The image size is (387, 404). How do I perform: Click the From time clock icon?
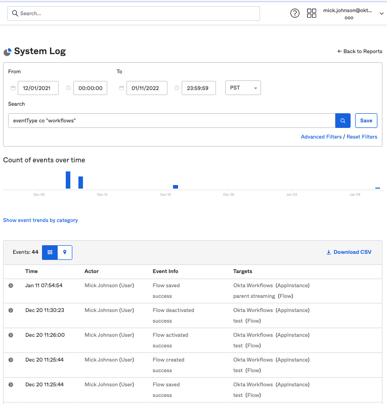click(x=69, y=88)
